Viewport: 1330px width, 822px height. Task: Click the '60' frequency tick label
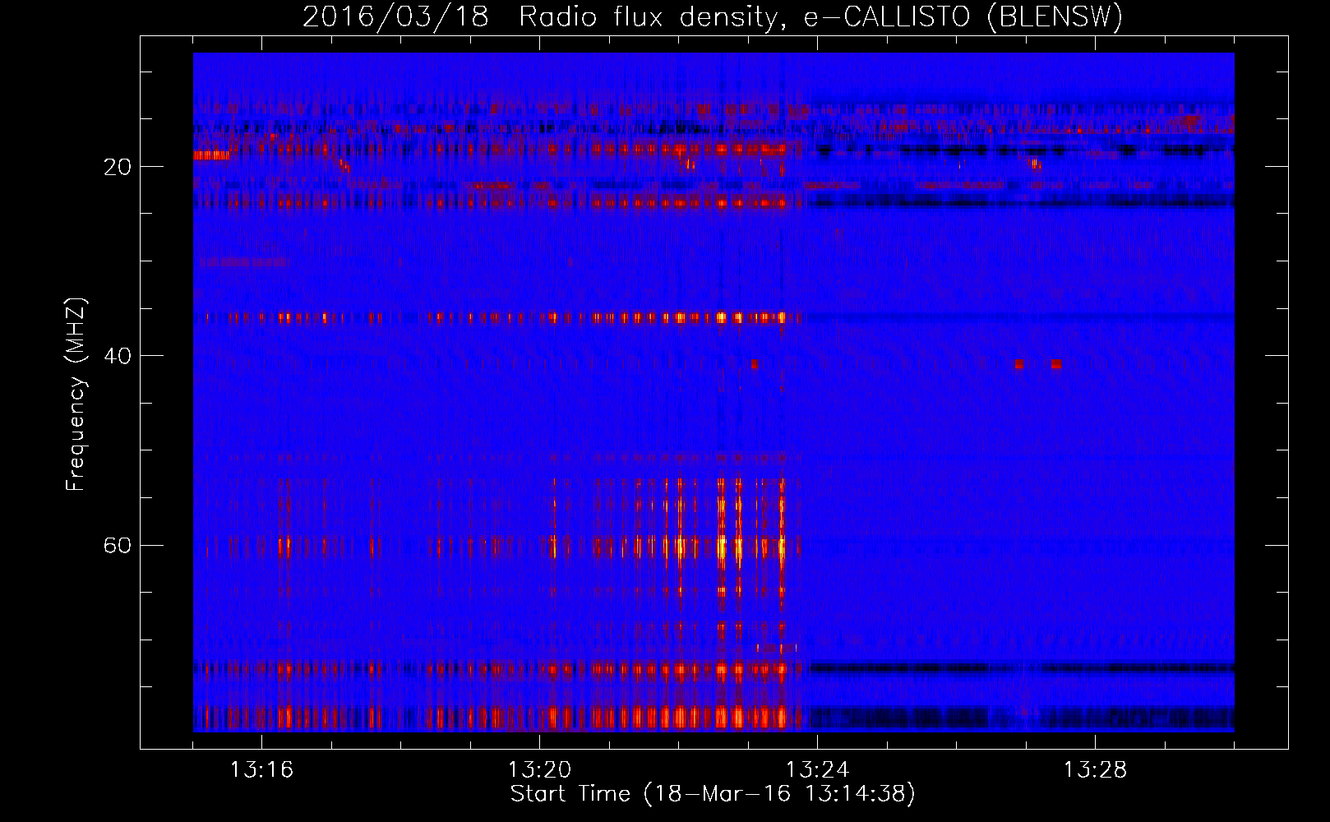(117, 546)
